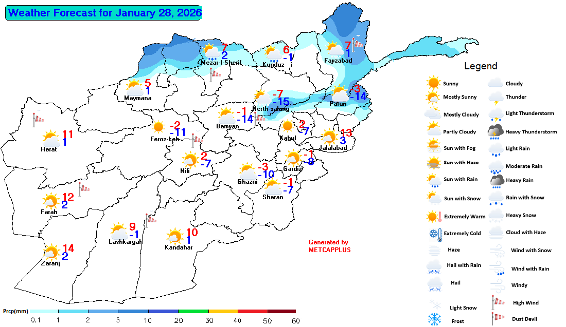Click the Legend heading
This screenshot has height=327, width=566.
[x=481, y=66]
